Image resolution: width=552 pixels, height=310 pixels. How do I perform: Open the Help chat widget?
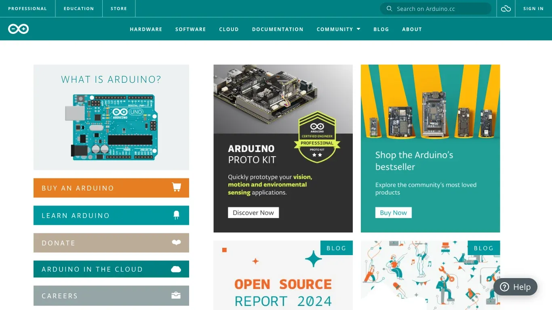pyautogui.click(x=515, y=287)
